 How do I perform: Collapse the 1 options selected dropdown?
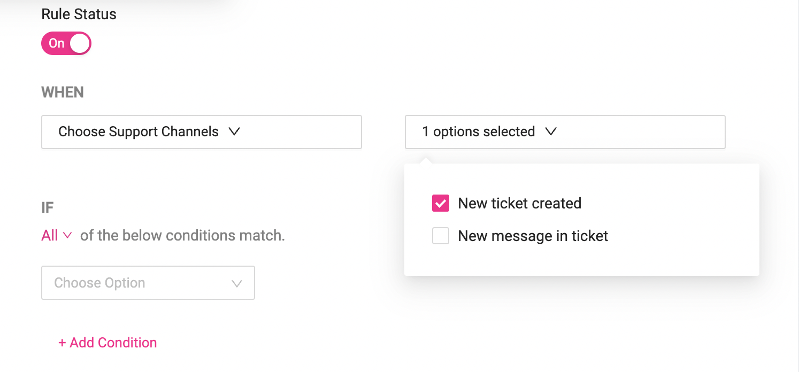point(565,132)
